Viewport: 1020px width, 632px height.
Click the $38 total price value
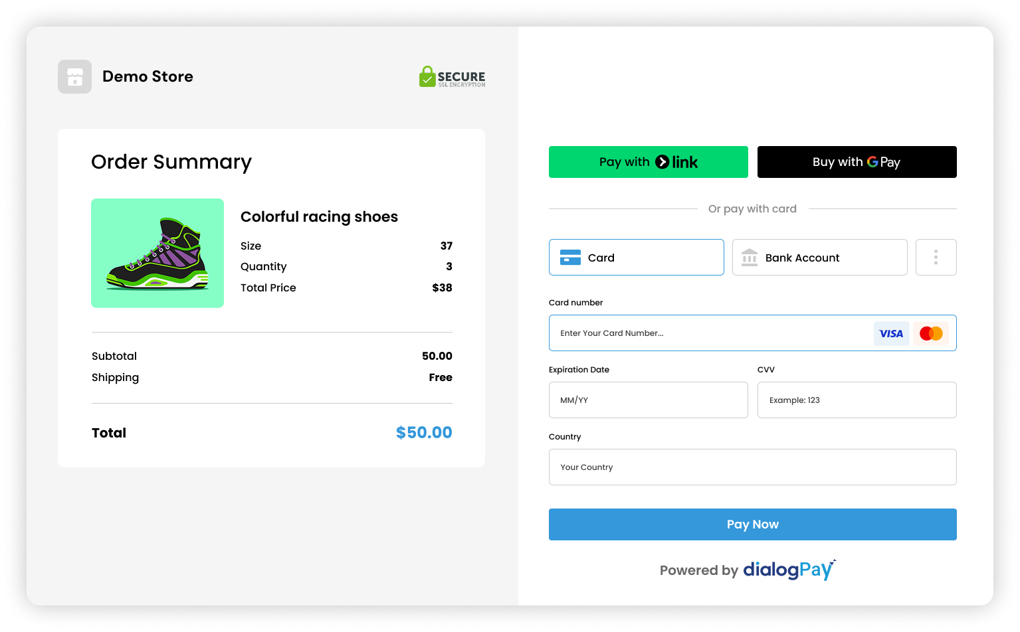[x=442, y=287]
